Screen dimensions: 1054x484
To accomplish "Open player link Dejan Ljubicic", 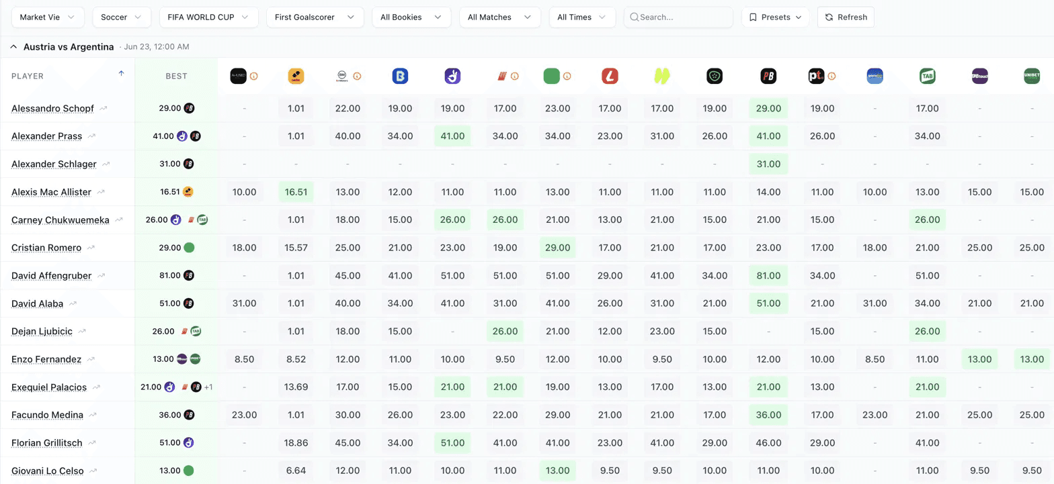I will (42, 332).
